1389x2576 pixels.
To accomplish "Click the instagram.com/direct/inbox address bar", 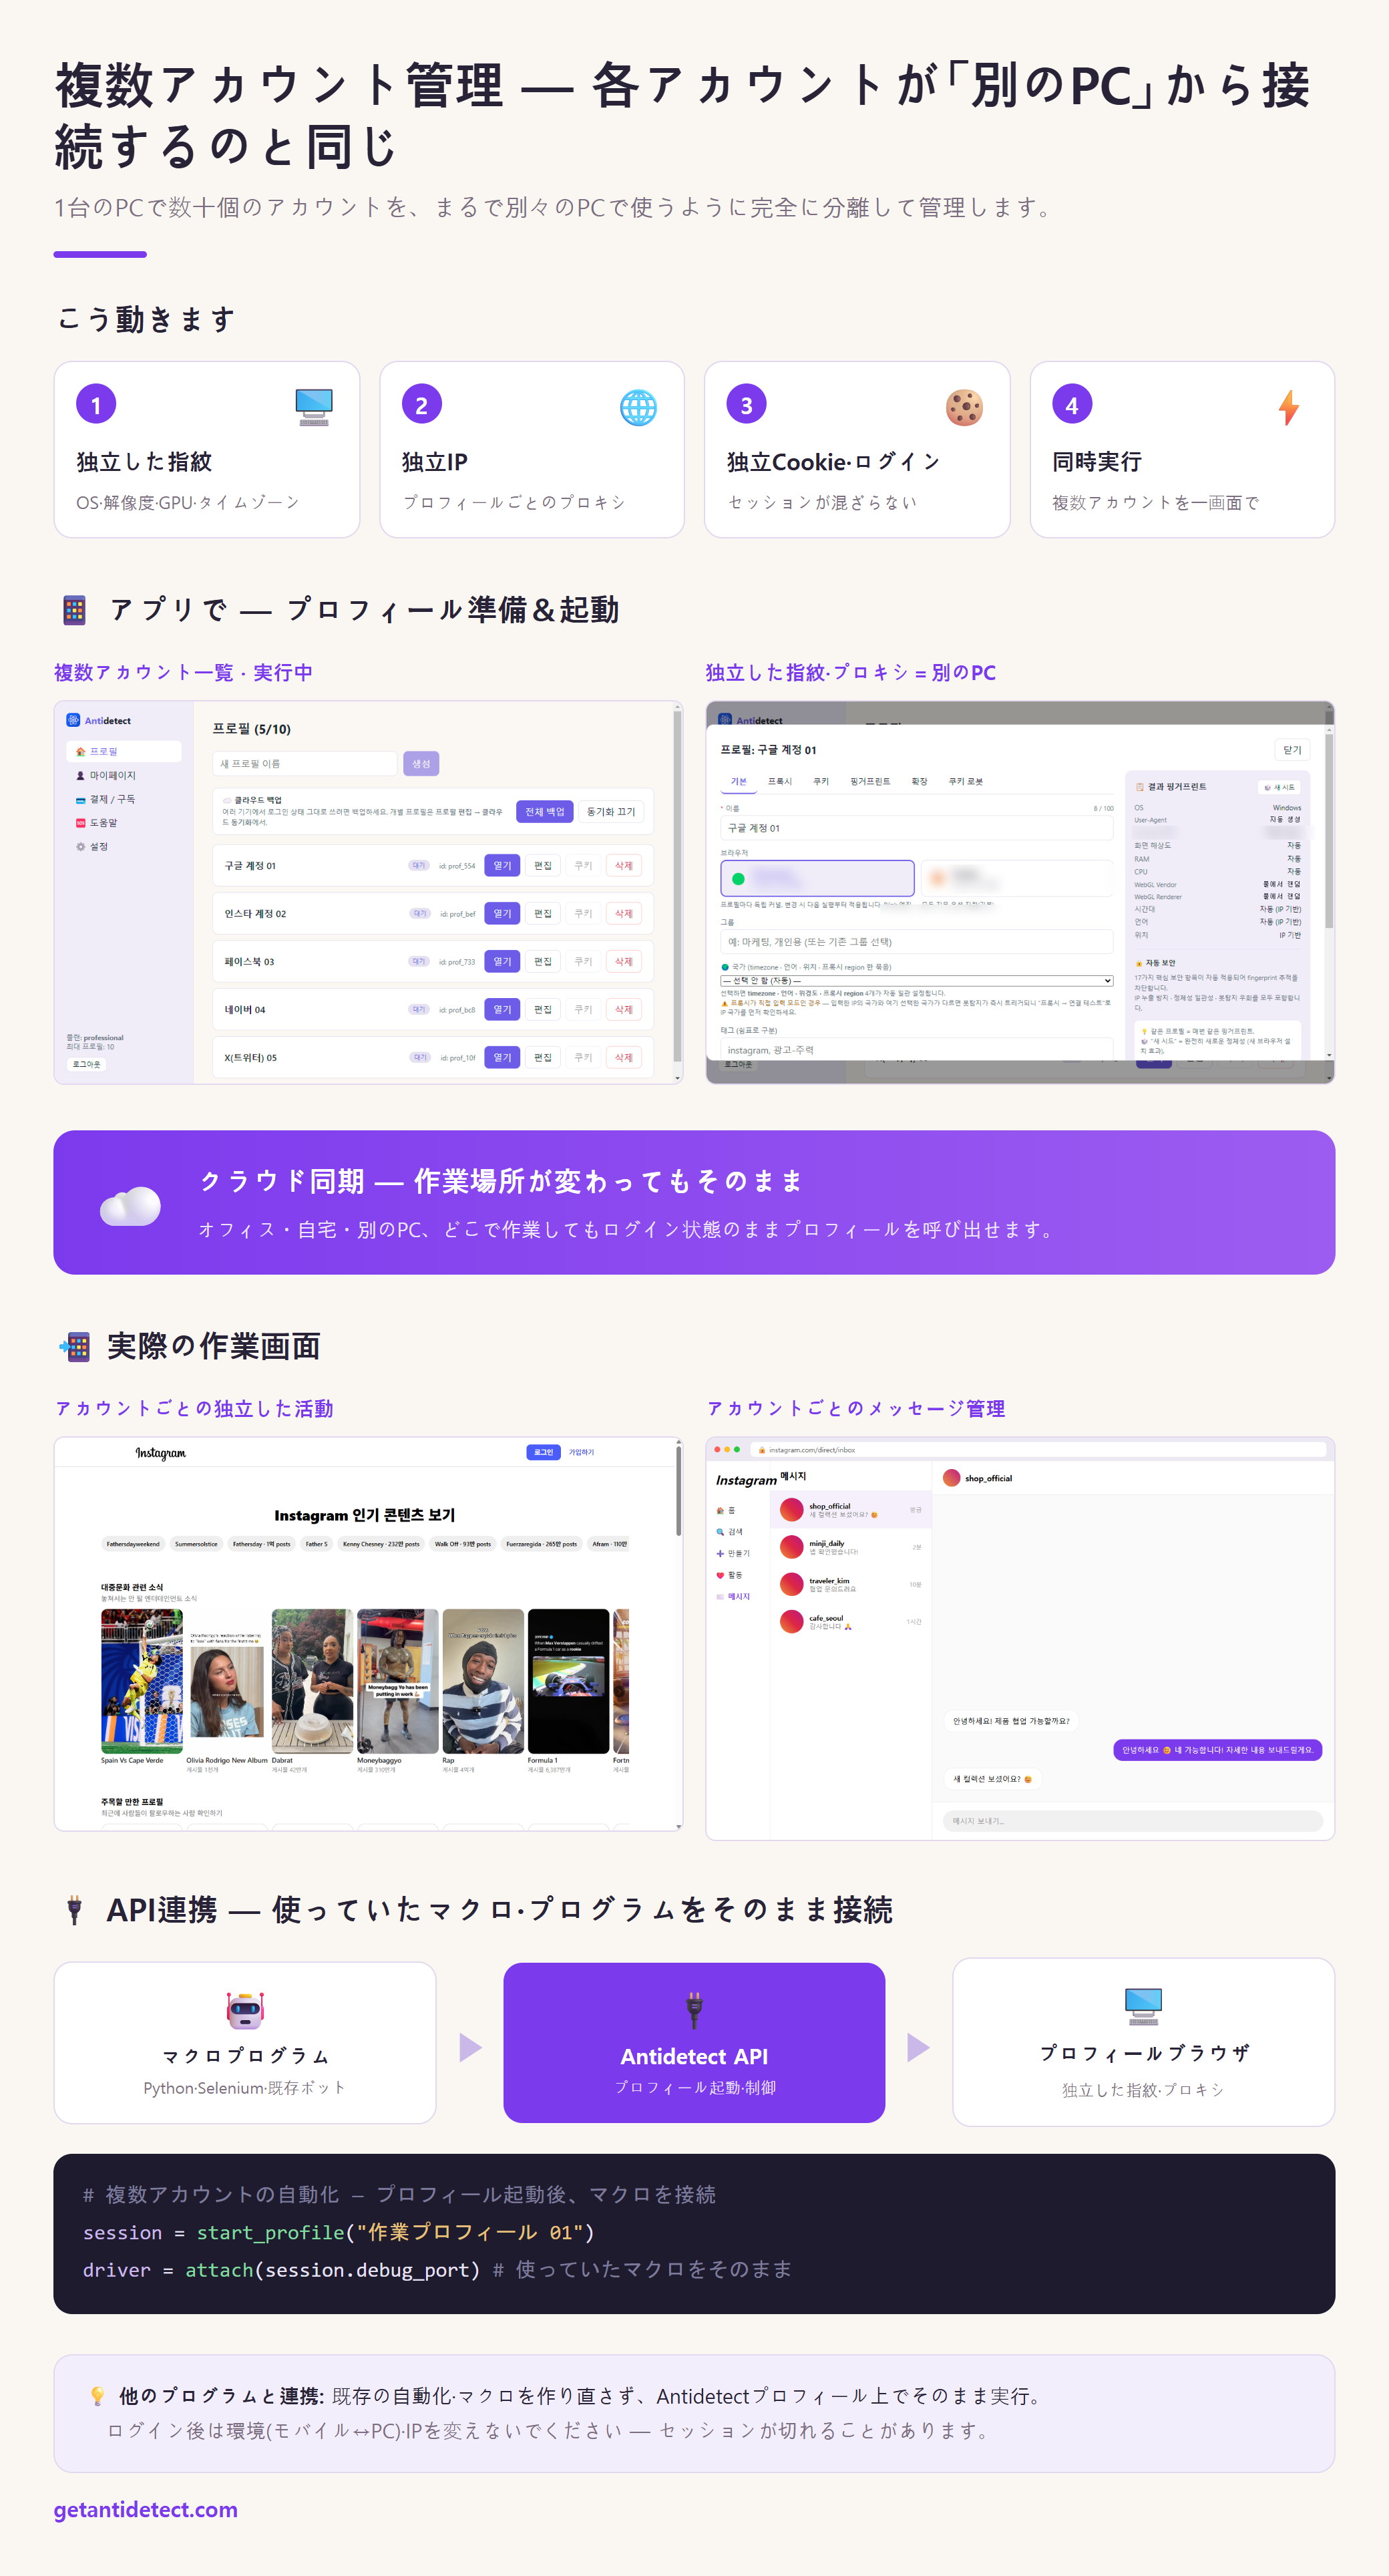I will pos(1039,1449).
